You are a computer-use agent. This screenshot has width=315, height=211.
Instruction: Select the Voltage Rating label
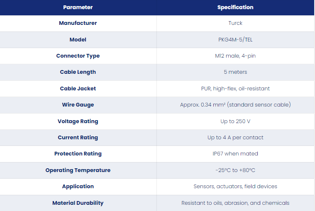point(78,121)
